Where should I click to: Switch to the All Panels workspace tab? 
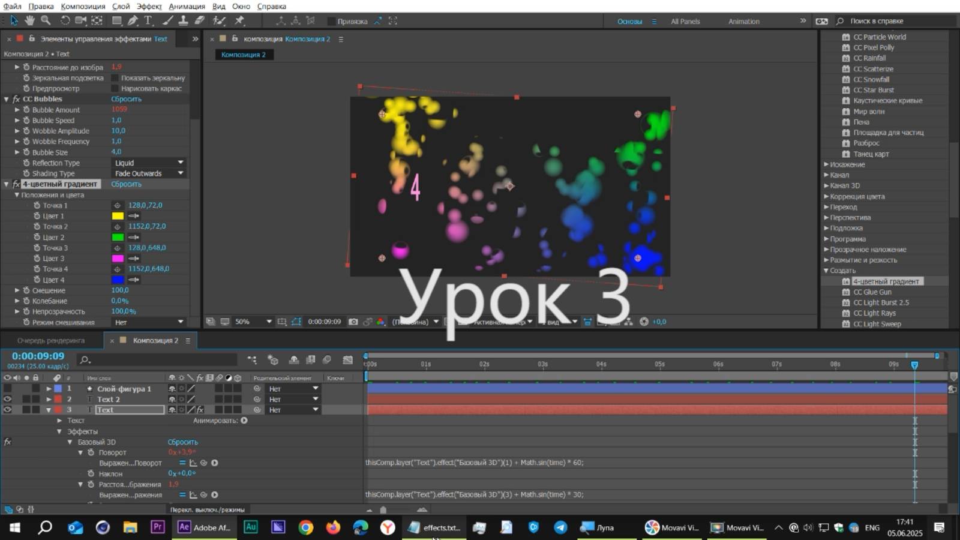[x=685, y=21]
